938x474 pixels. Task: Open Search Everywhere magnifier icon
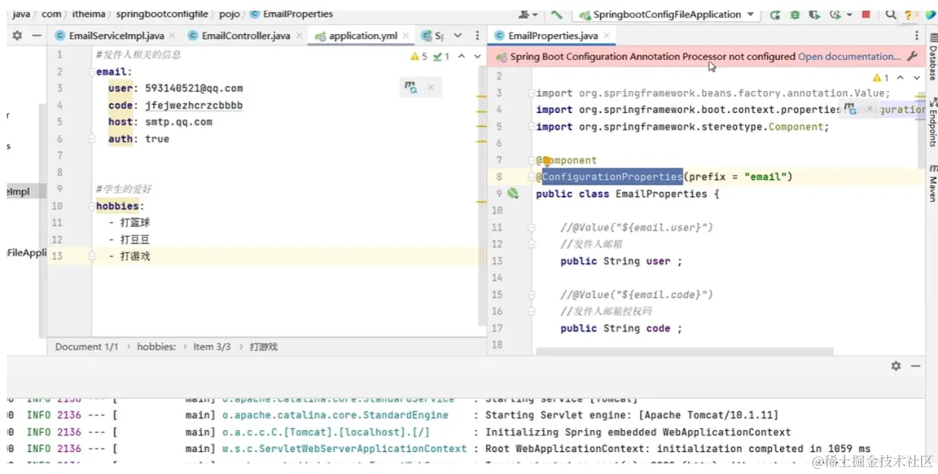tap(890, 14)
